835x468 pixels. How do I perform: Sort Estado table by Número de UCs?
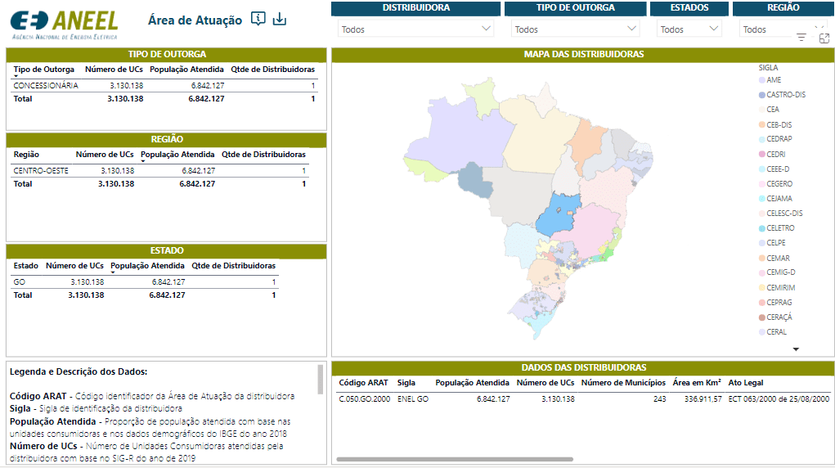click(x=74, y=266)
